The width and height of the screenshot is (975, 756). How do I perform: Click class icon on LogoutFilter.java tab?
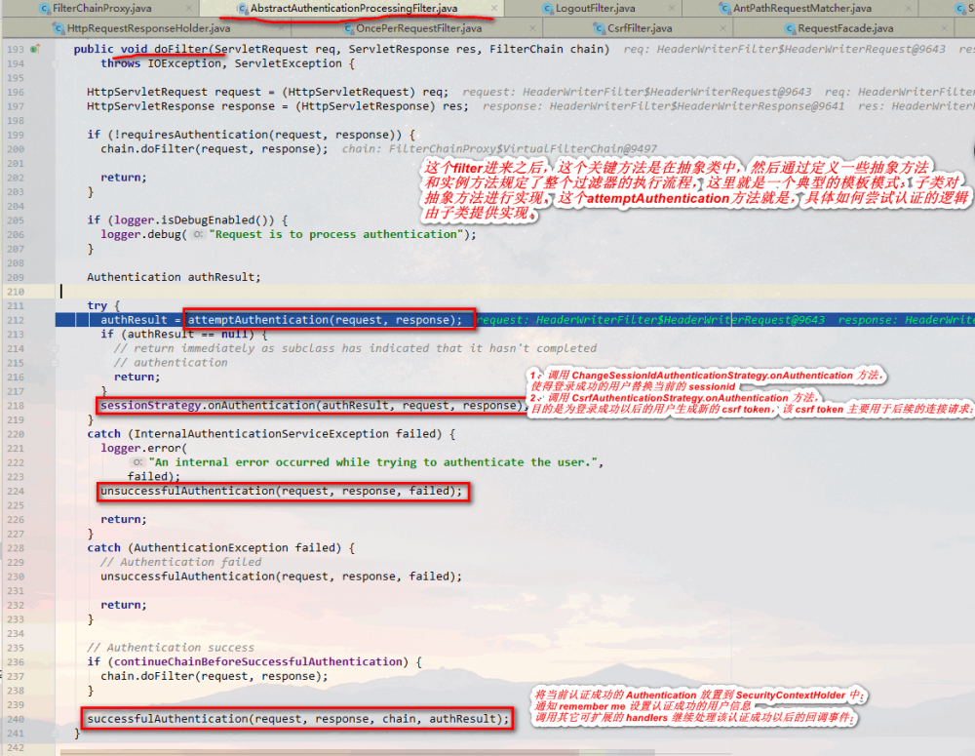point(547,9)
